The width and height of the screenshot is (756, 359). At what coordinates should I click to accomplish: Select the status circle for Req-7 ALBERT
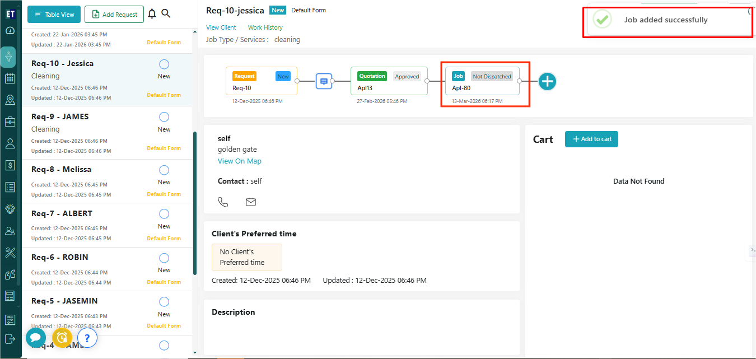coord(164,214)
